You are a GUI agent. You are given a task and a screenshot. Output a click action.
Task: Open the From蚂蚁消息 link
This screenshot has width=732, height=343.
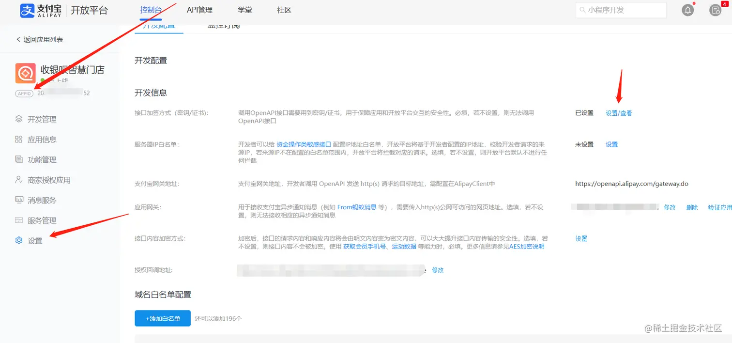tap(357, 207)
